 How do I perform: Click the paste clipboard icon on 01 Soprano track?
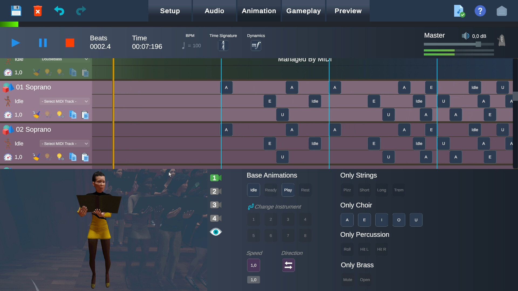[x=85, y=115]
